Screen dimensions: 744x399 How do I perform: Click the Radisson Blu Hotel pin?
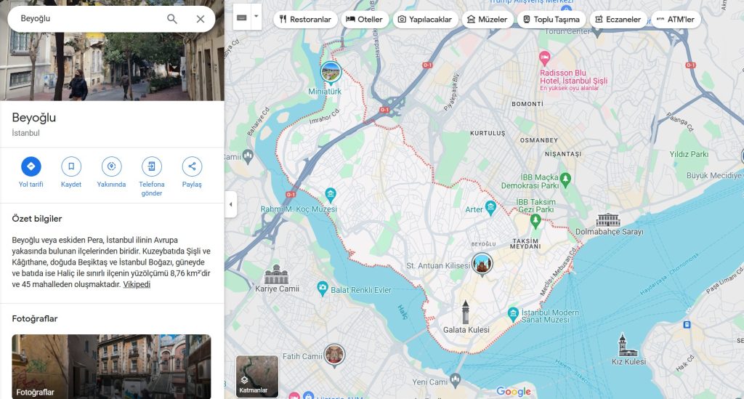pyautogui.click(x=545, y=59)
